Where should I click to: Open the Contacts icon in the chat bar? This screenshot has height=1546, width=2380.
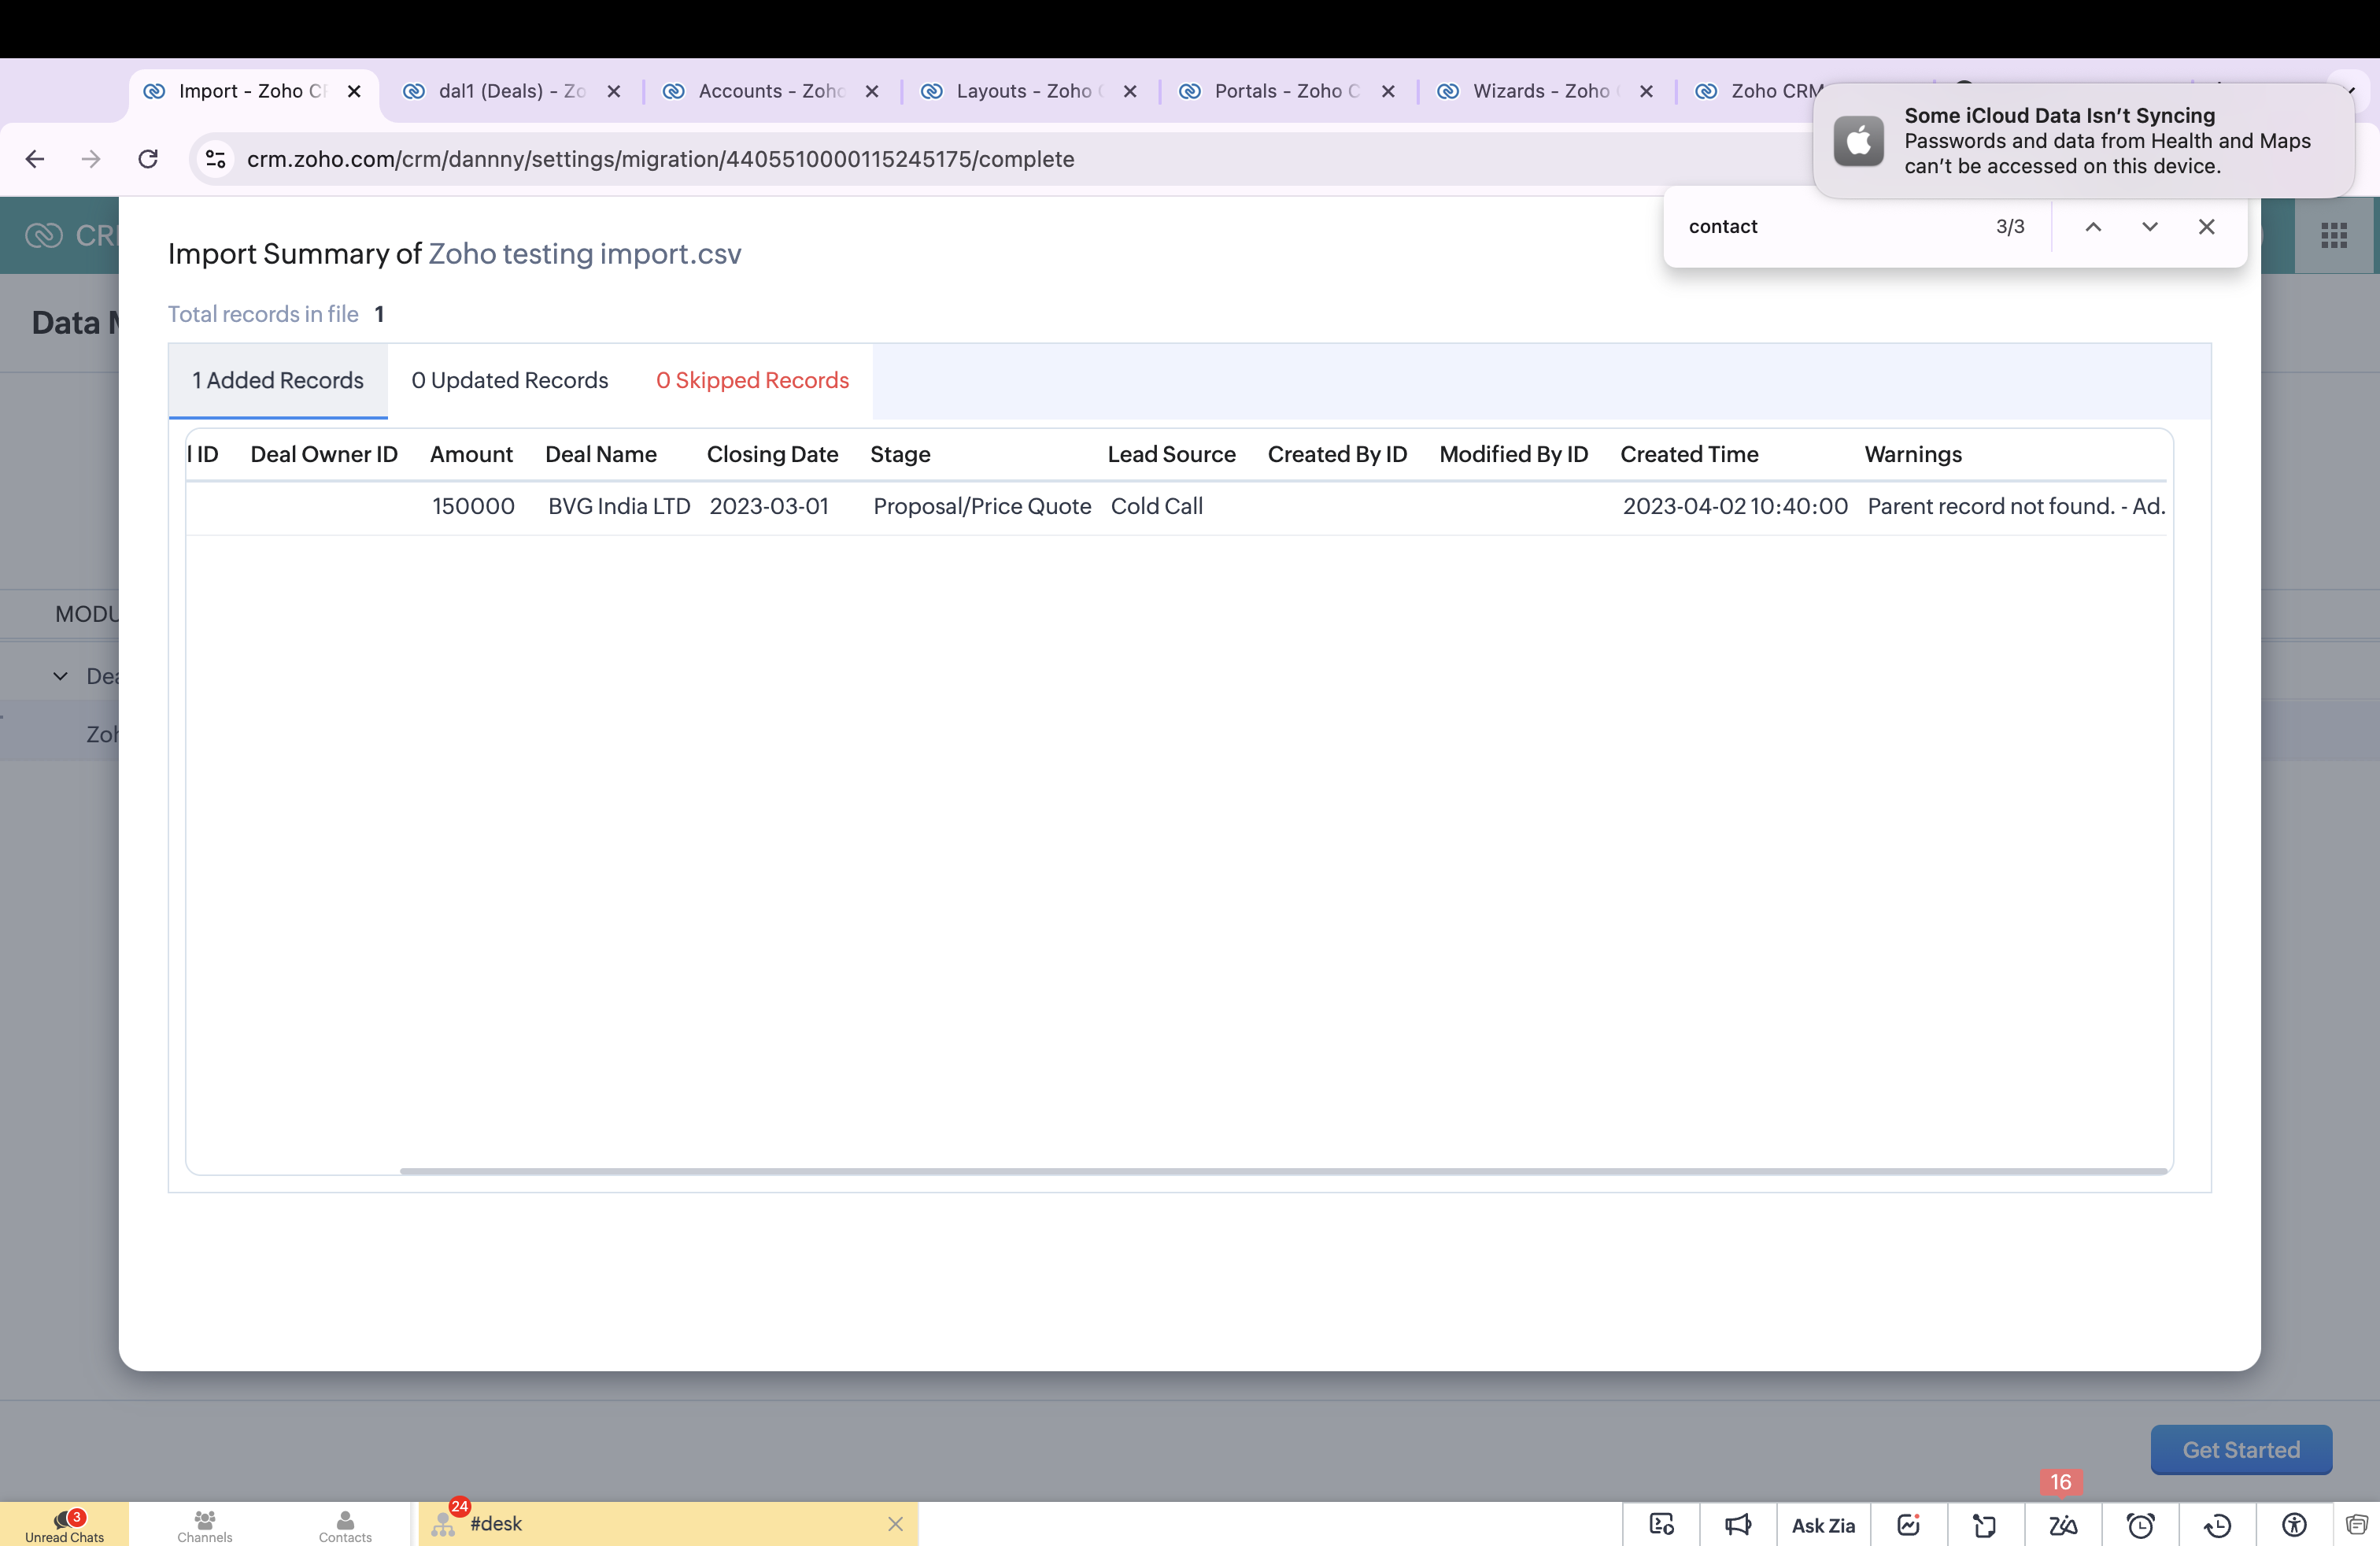tap(345, 1525)
